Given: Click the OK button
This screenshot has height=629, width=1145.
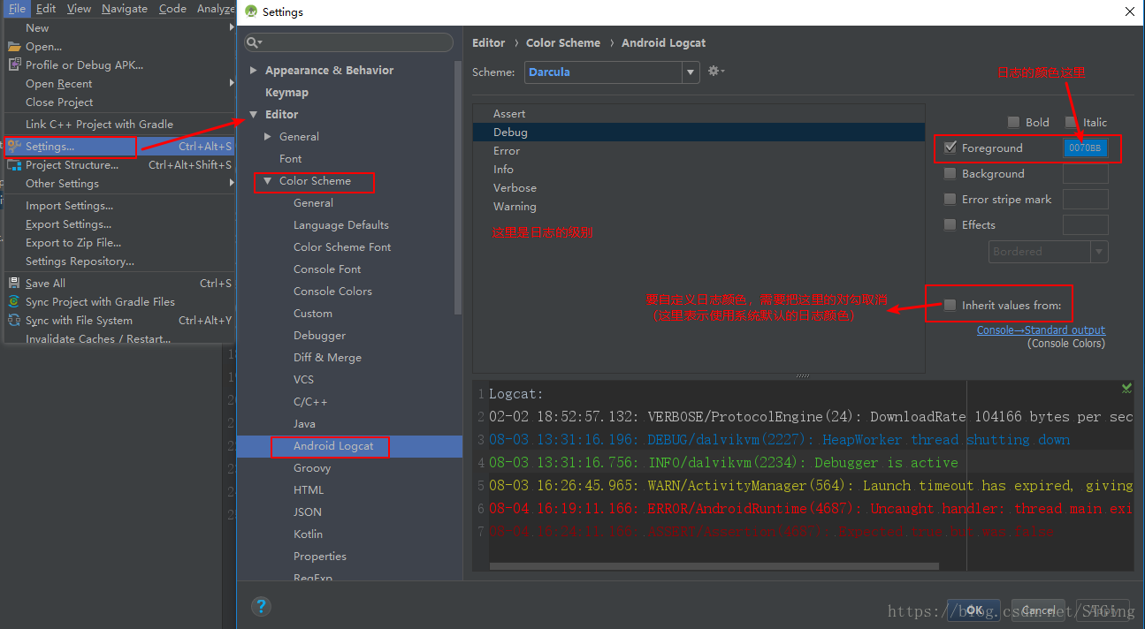Looking at the screenshot, I should [x=973, y=610].
